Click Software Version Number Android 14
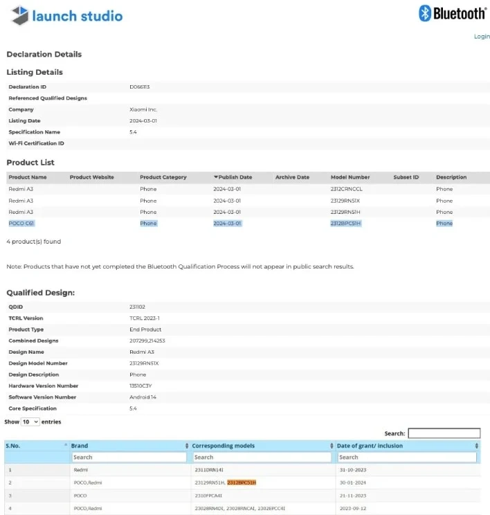Image resolution: width=490 pixels, height=515 pixels. click(x=143, y=397)
